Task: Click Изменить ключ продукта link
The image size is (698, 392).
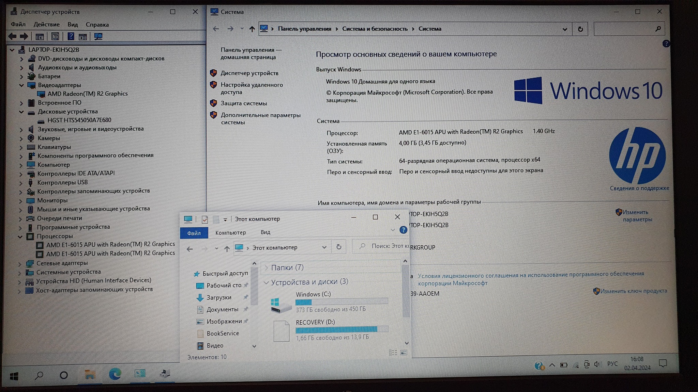Action: 633,291
